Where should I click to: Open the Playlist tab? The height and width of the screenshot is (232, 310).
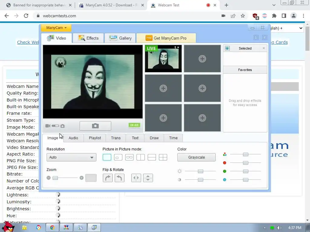pos(95,138)
